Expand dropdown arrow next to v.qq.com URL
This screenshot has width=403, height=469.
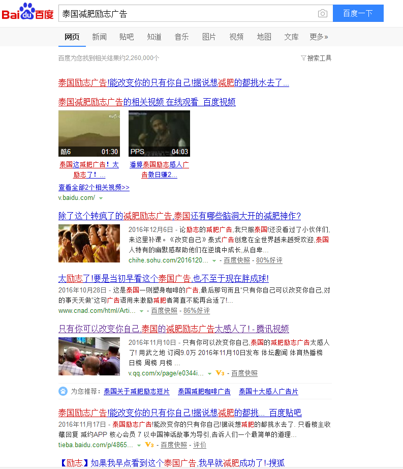[x=209, y=373]
